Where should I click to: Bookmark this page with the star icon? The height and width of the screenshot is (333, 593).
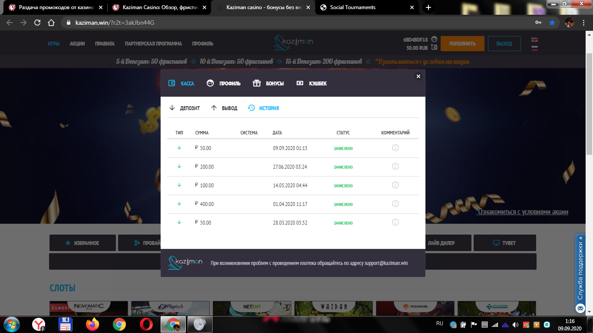(552, 23)
